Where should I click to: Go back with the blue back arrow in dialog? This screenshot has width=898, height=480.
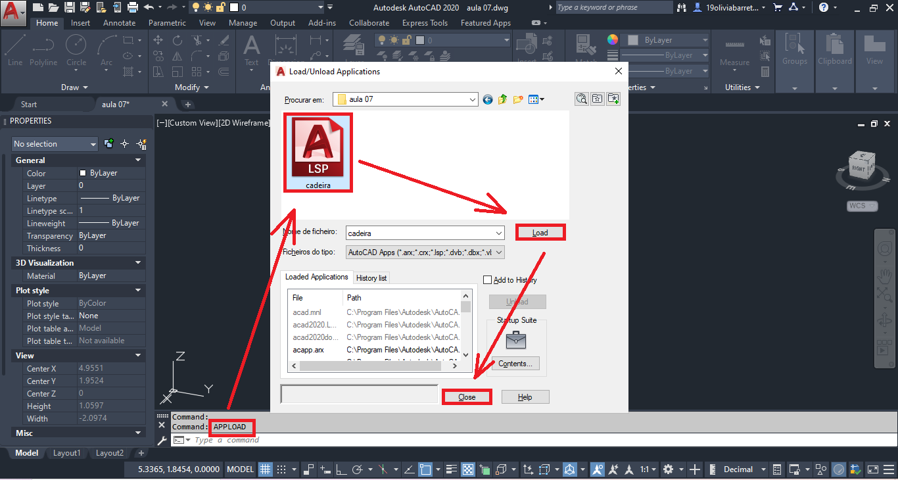488,99
